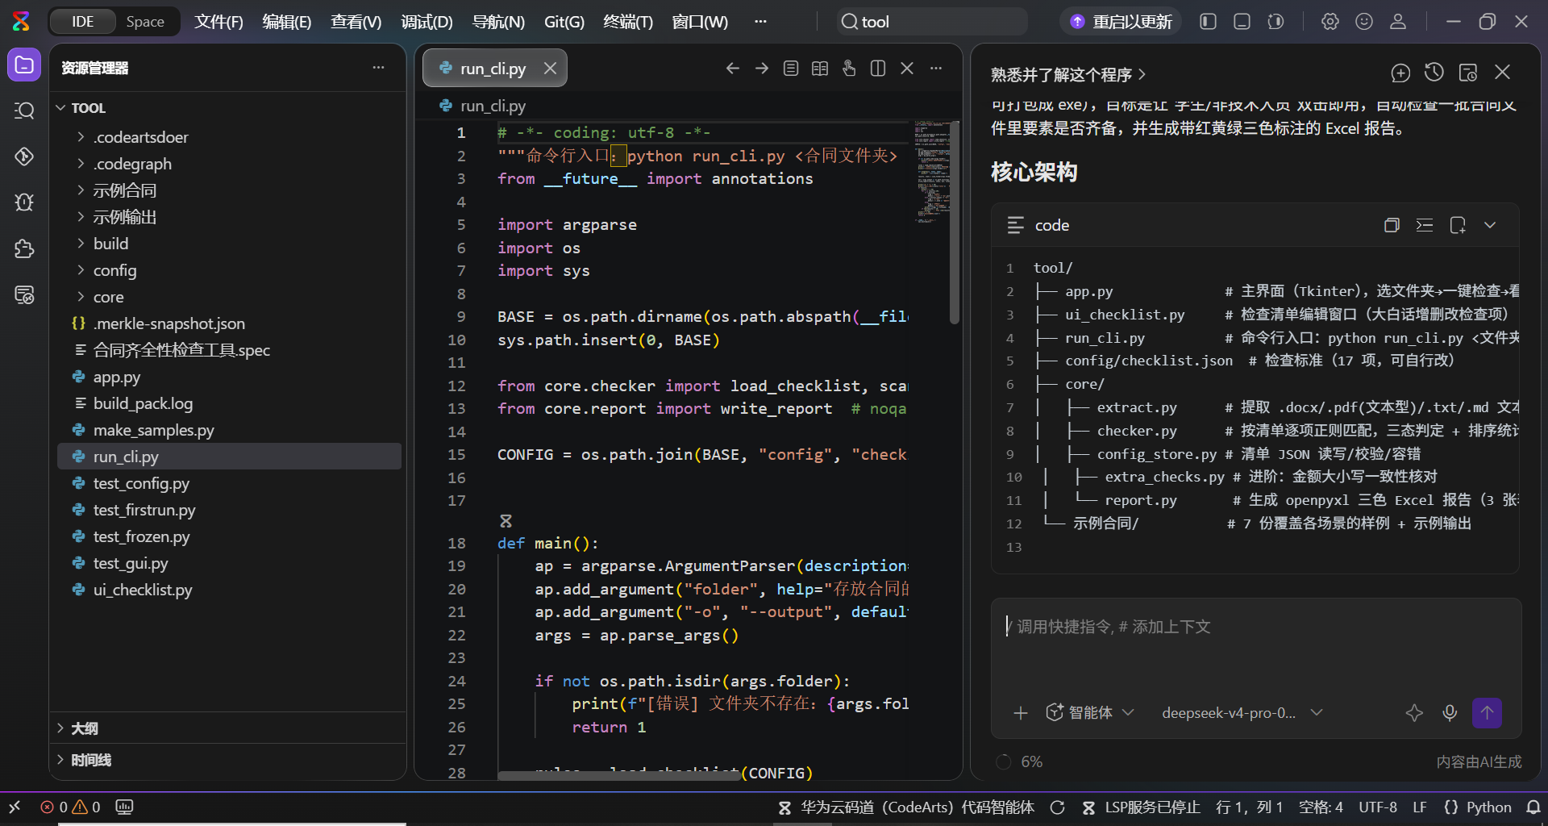The width and height of the screenshot is (1548, 826).
Task: Open the deepseek model selector dropdown
Action: [x=1242, y=713]
